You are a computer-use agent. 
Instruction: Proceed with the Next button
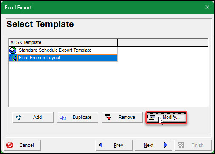(153, 145)
